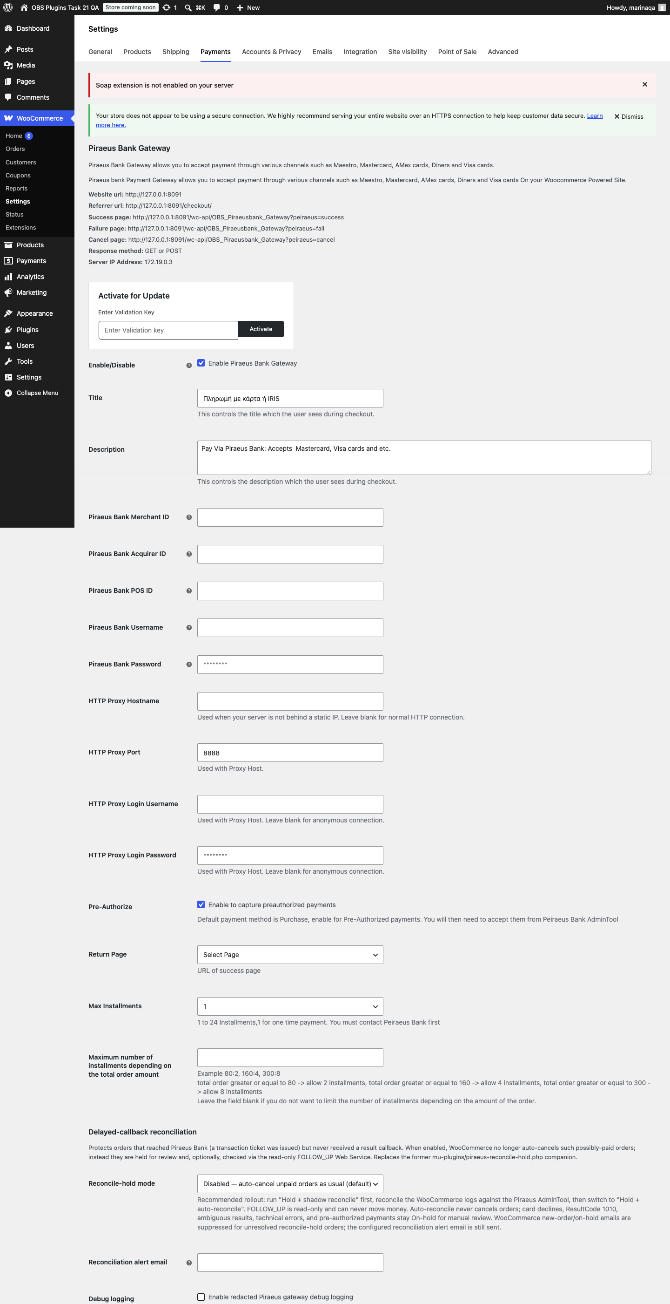This screenshot has height=1304, width=670.
Task: Click help icon next to Piraeus Bank Acquirer ID
Action: tap(188, 554)
